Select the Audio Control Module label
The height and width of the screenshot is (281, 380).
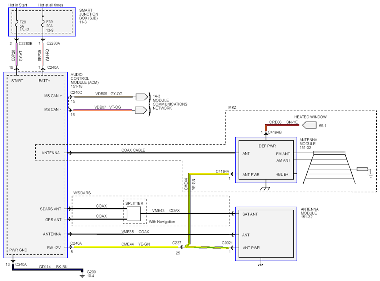coord(85,81)
